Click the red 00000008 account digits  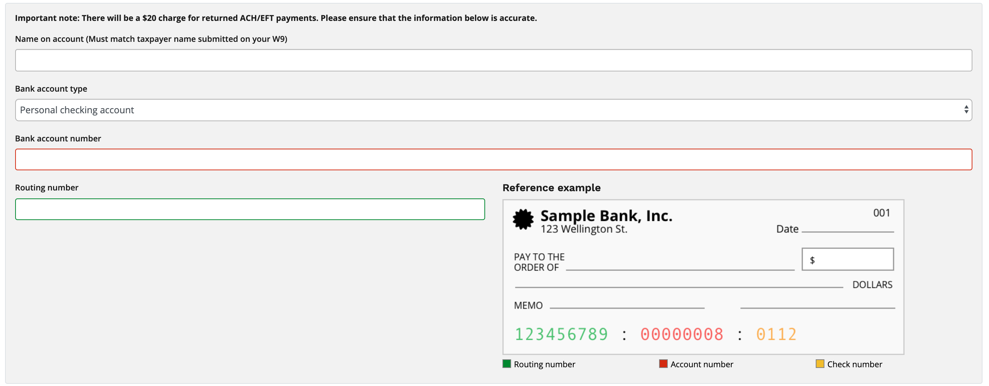pos(681,334)
